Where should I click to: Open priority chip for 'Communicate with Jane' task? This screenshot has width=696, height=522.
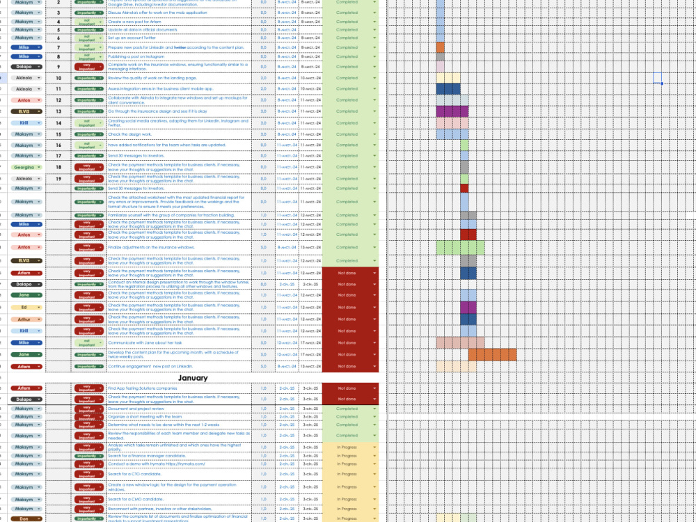click(x=89, y=342)
